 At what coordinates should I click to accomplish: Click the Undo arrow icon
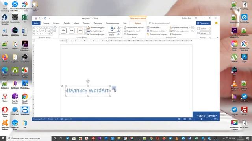coord(40,18)
